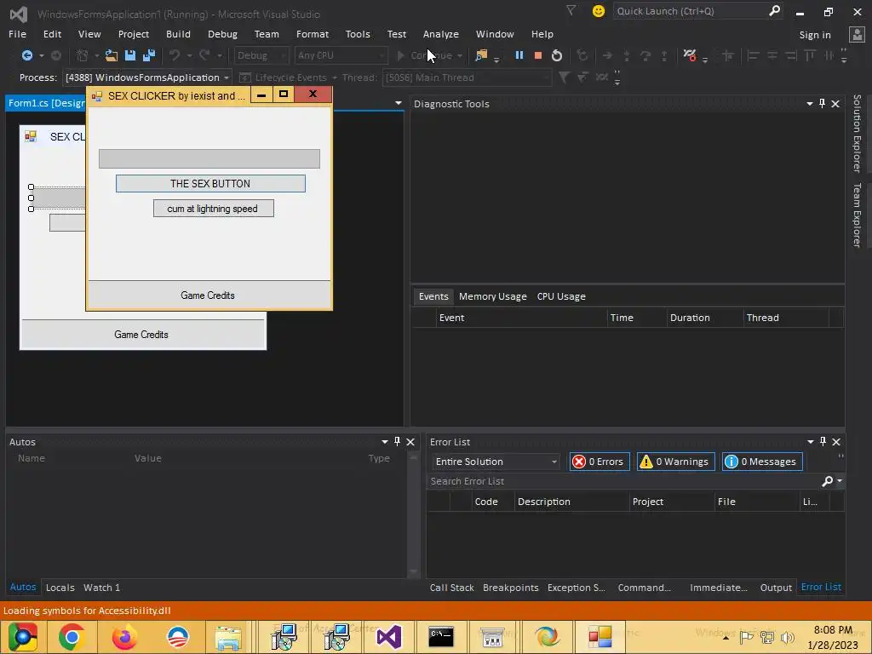The image size is (872, 654).
Task: Pin the Diagnostic Tools panel
Action: tap(822, 103)
